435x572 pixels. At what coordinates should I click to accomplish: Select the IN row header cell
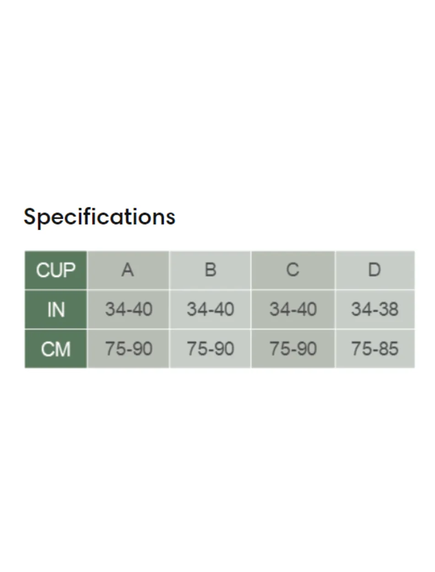56,309
